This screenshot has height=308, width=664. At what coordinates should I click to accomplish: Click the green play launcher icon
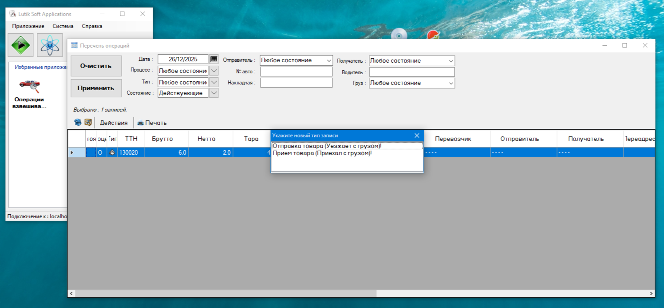[x=20, y=45]
